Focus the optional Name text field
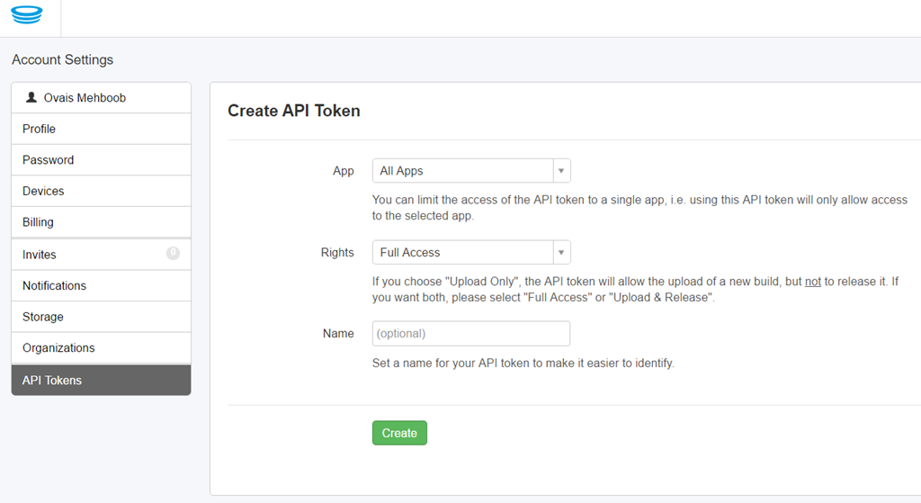921x503 pixels. point(471,334)
